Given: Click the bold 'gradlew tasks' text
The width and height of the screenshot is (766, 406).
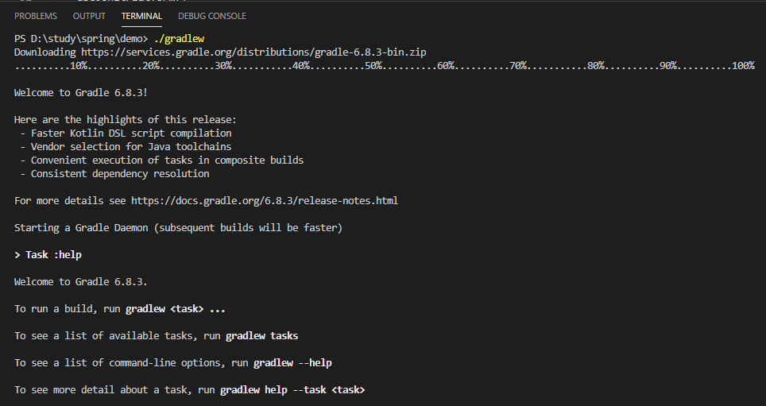Looking at the screenshot, I should tap(262, 336).
